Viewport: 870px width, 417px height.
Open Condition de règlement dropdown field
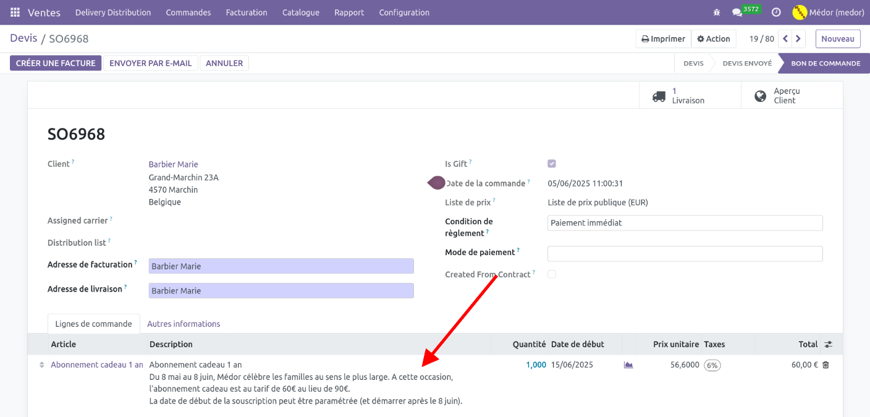point(685,223)
